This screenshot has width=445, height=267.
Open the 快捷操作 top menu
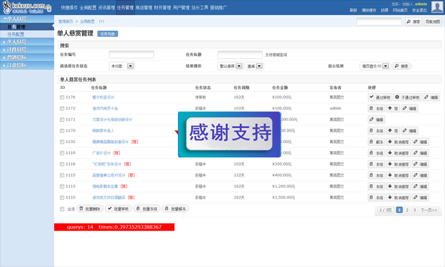[x=69, y=8]
